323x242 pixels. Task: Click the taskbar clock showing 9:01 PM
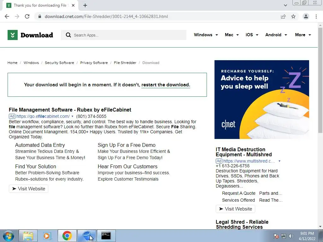pos(307,236)
